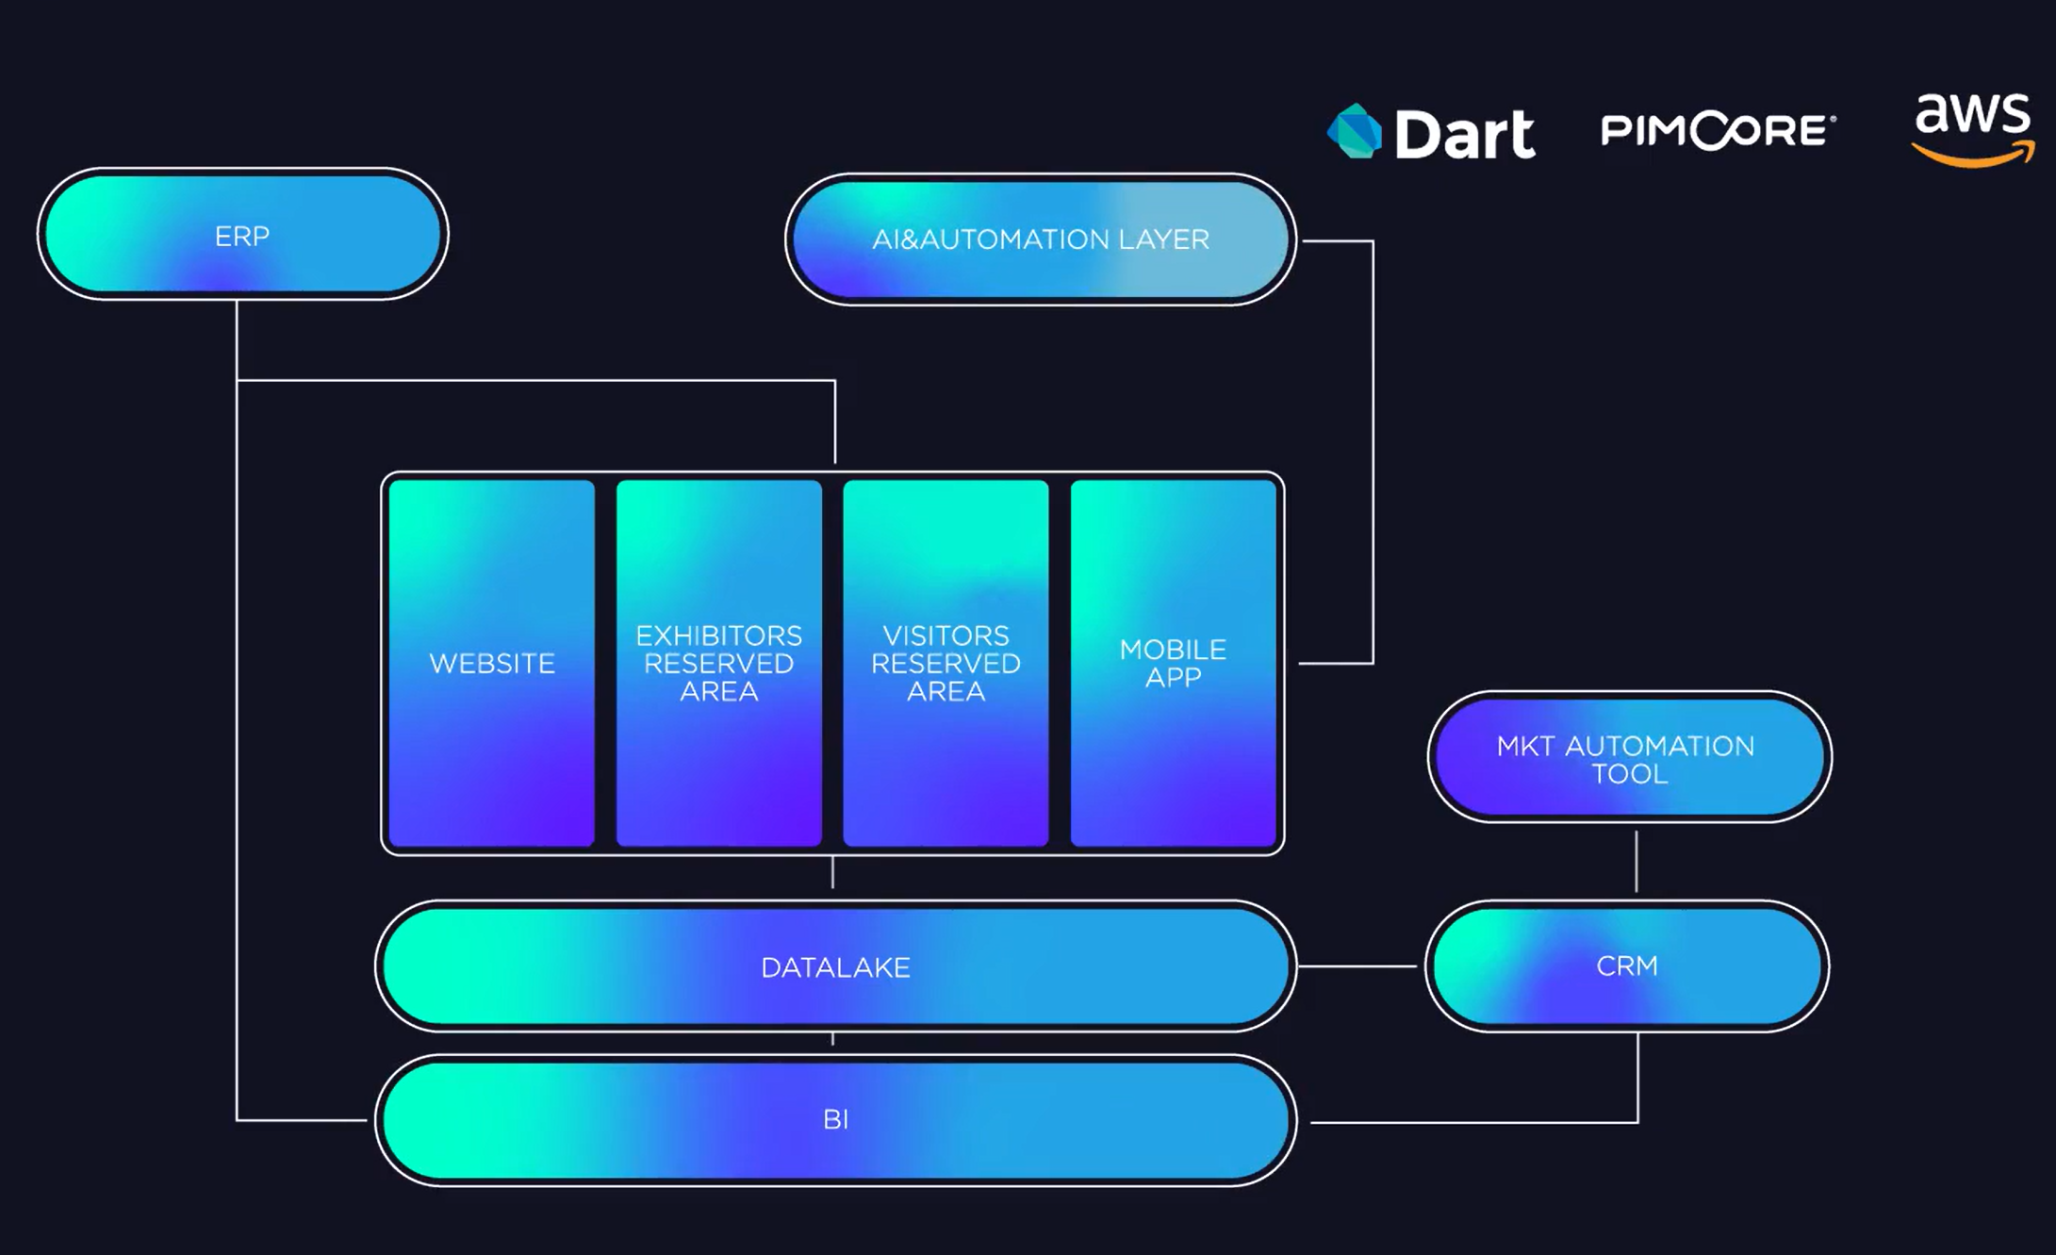Click the line connecting Datalake and CRM
2056x1255 pixels.
(x=1357, y=966)
